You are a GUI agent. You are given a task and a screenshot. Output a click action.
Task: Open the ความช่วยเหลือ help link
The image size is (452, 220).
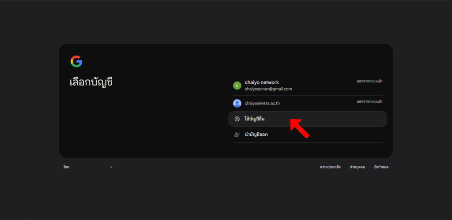tap(330, 167)
